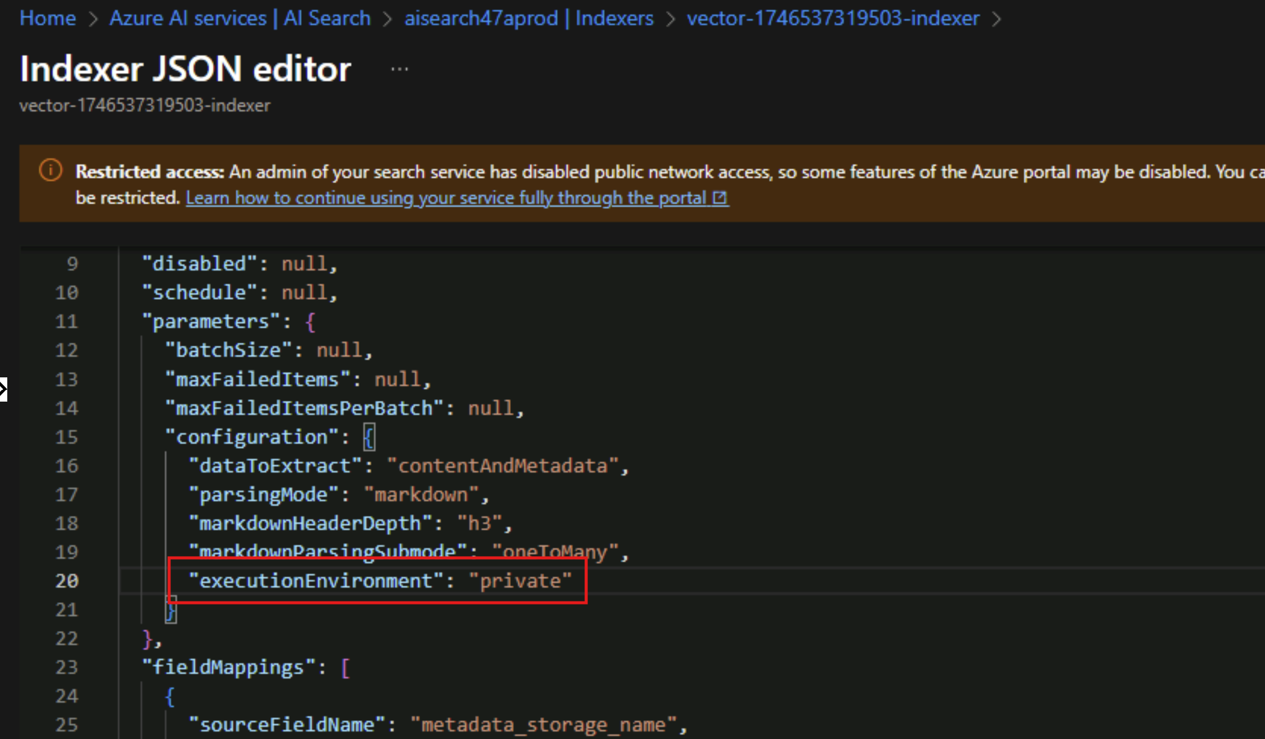
Task: Click line number 11 in the gutter
Action: (67, 322)
